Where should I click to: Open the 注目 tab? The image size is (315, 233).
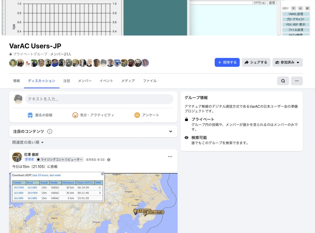point(67,81)
